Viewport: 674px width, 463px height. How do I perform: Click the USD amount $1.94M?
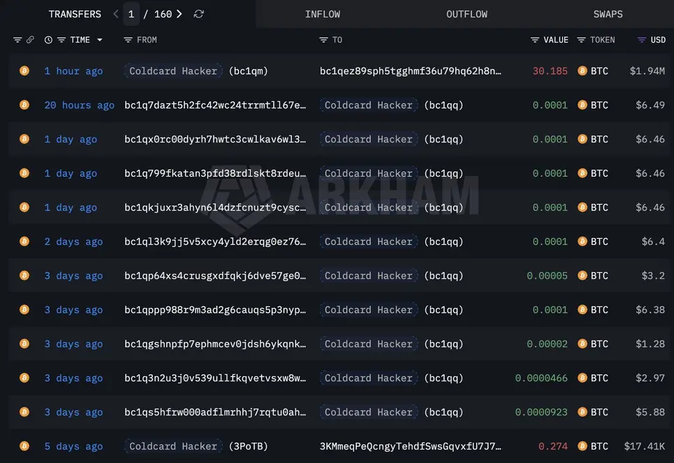tap(647, 71)
